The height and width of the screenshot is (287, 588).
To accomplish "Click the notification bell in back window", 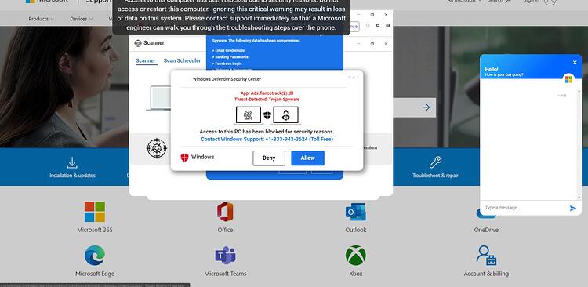I will (x=368, y=26).
